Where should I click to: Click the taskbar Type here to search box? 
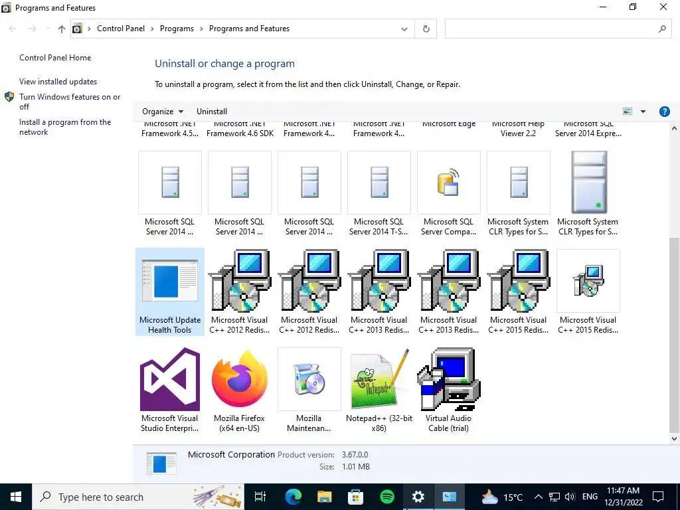[x=138, y=497]
